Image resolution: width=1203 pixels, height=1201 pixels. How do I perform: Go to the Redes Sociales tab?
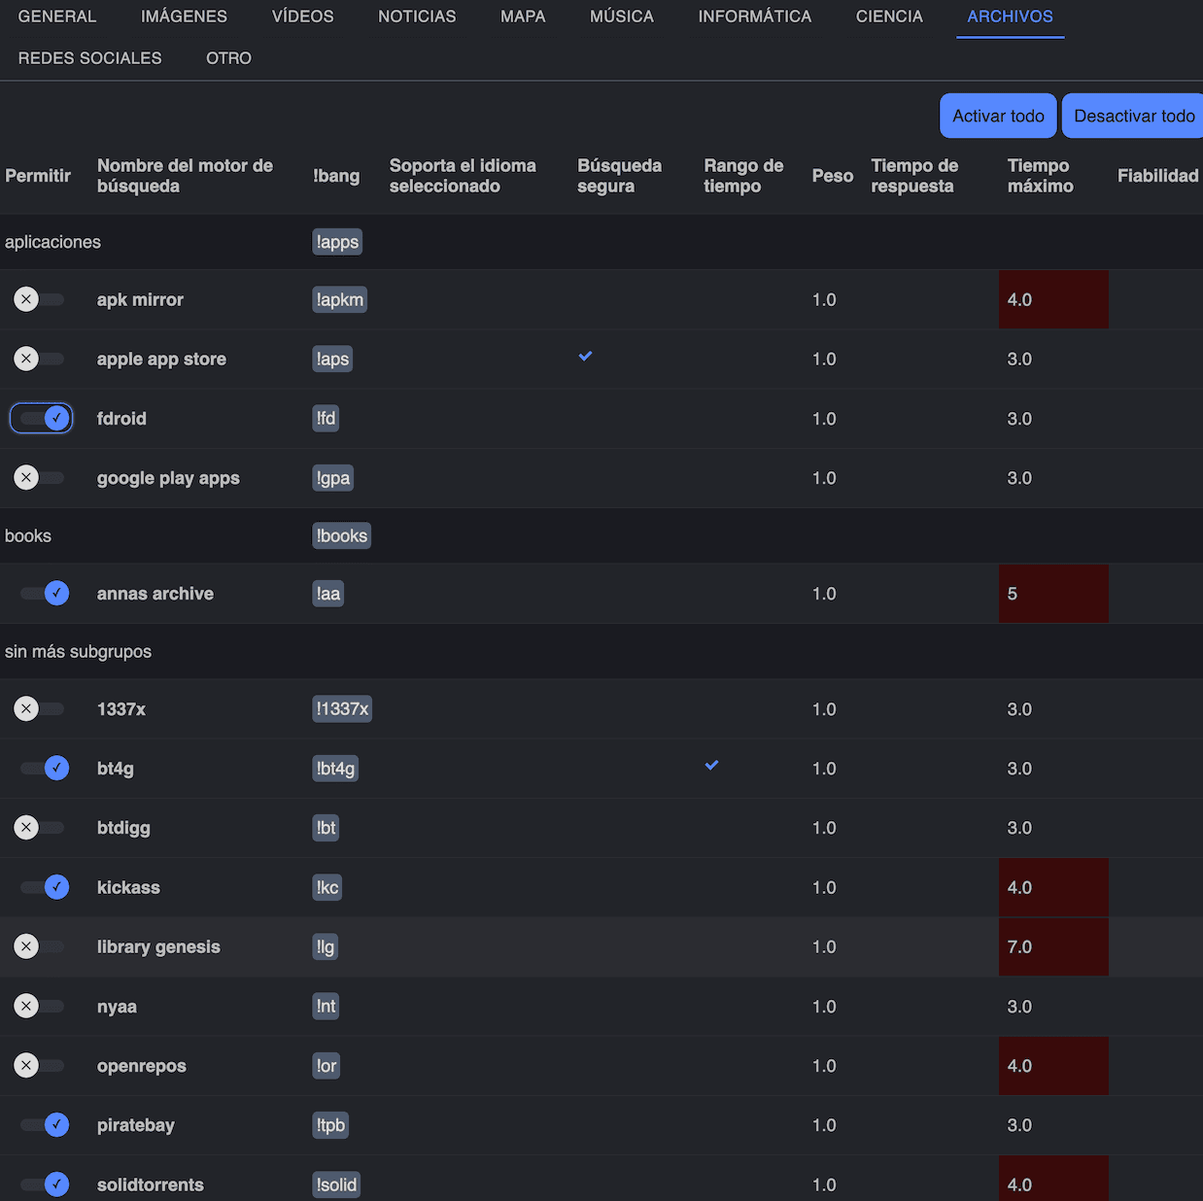pos(89,58)
